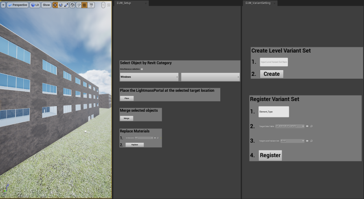
Task: Browse to Target Data Table asset magnifier
Action: coord(311,126)
